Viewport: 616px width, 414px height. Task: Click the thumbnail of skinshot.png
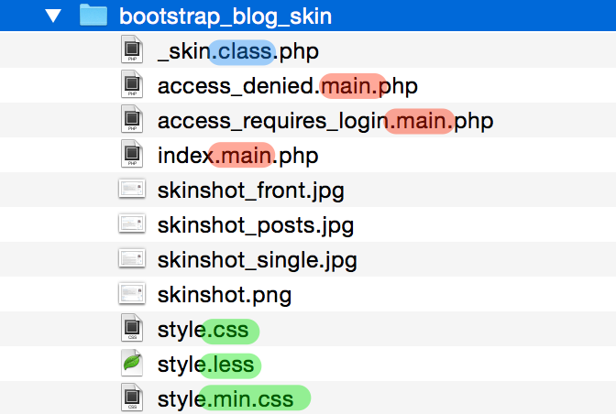(x=132, y=293)
